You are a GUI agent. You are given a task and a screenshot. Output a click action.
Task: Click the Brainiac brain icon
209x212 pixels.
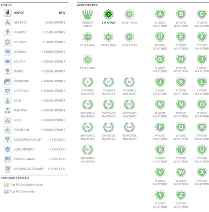tap(8, 52)
